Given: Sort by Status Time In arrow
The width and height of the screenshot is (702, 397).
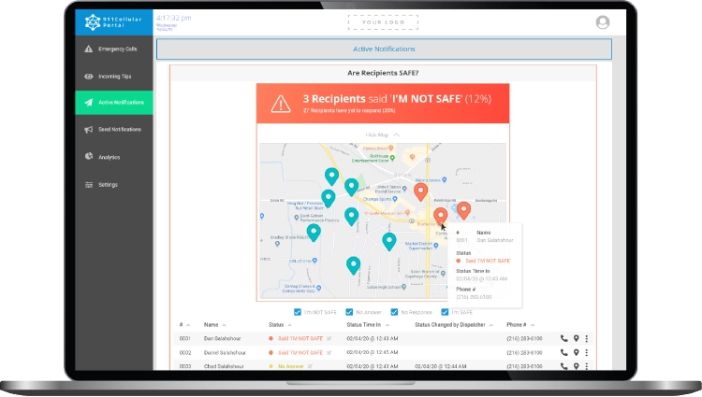Looking at the screenshot, I should [x=388, y=325].
